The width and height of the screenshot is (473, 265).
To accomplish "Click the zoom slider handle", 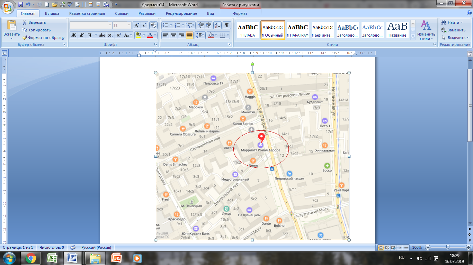I will click(x=448, y=247).
